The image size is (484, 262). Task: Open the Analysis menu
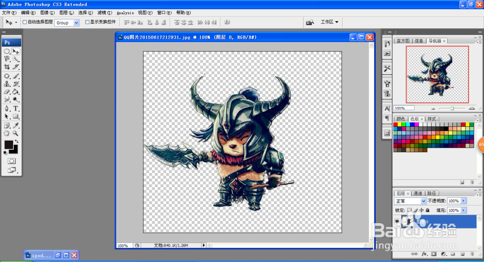pyautogui.click(x=125, y=13)
